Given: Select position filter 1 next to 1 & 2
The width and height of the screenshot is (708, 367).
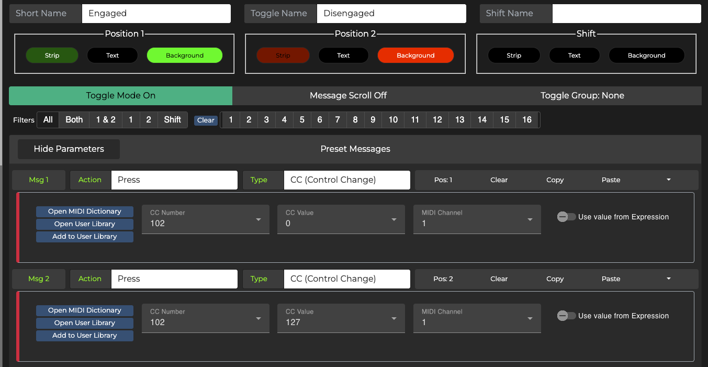Looking at the screenshot, I should (x=131, y=120).
